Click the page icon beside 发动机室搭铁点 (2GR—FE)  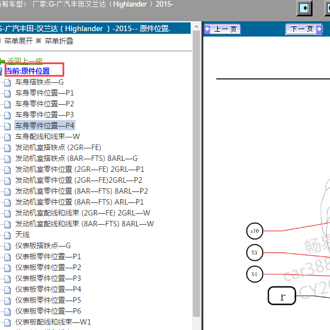point(8,148)
